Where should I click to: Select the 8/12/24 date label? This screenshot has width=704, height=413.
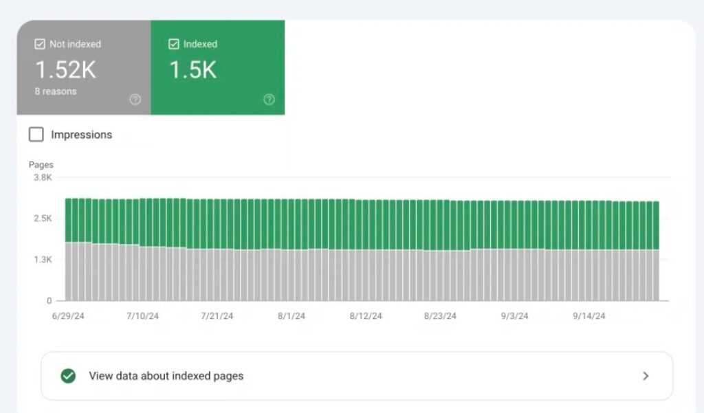(x=366, y=316)
